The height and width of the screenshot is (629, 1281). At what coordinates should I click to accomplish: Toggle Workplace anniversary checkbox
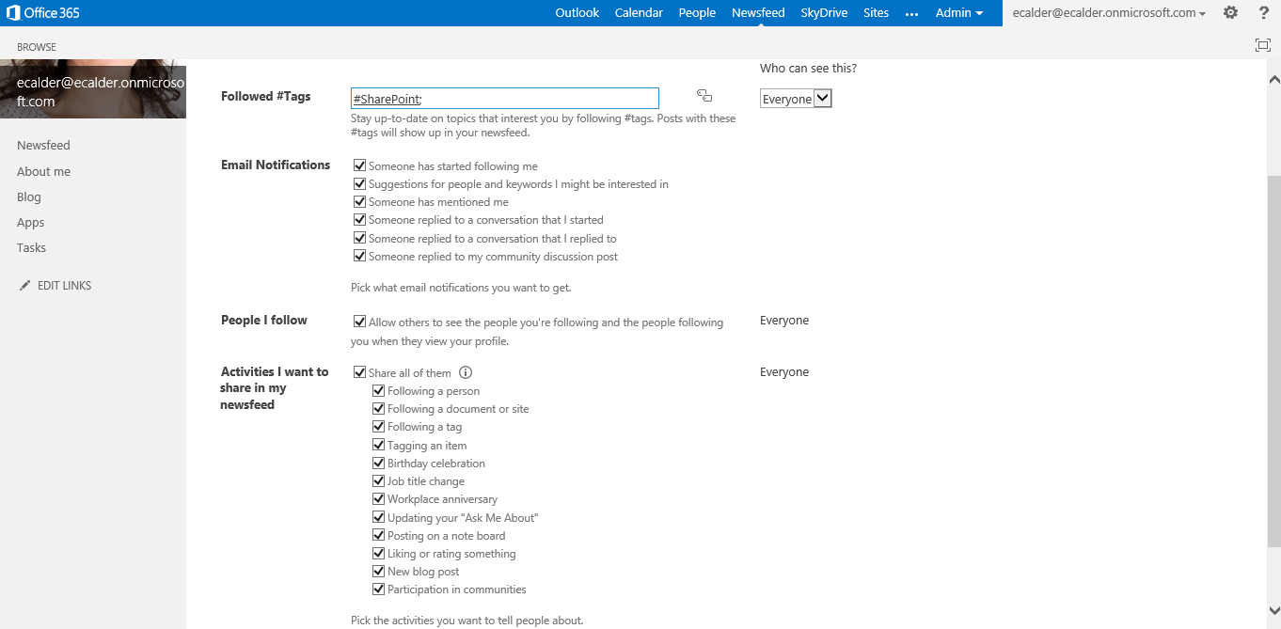pyautogui.click(x=379, y=498)
